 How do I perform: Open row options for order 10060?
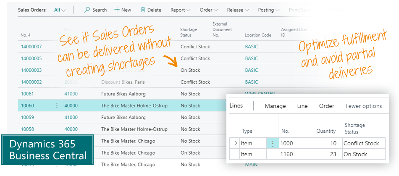57,105
